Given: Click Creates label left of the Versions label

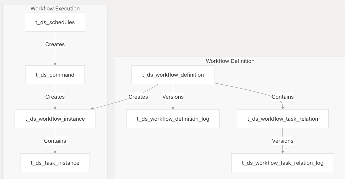Looking at the screenshot, I should (x=138, y=97).
